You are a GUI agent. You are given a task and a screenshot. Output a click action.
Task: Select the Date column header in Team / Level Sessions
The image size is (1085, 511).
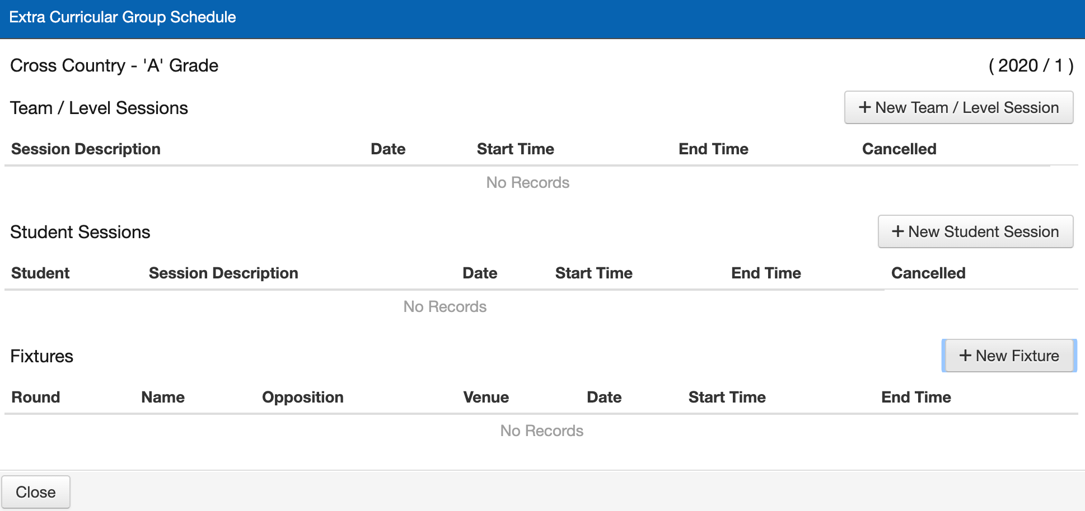388,149
